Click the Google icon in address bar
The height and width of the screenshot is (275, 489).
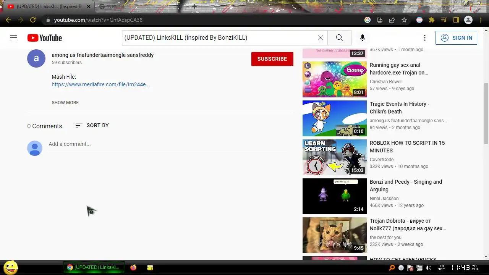point(368,20)
